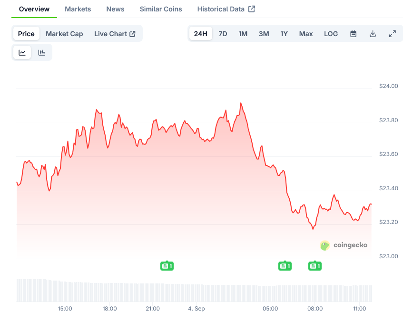Show the Price chart

coord(26,34)
